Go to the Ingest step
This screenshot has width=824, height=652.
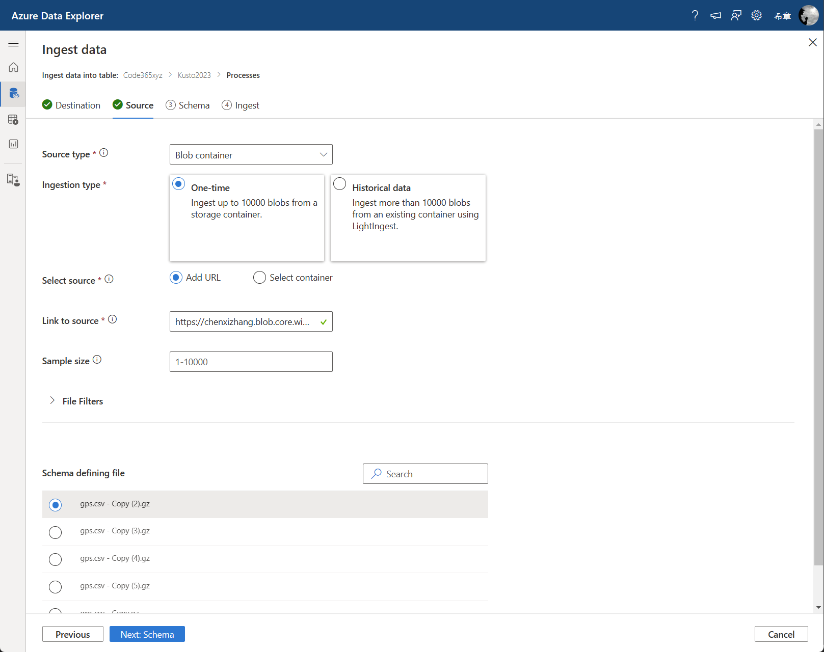(x=241, y=105)
